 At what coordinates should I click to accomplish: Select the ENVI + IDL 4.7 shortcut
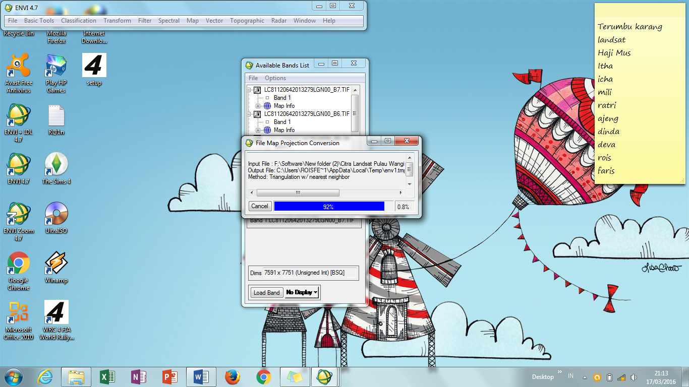(x=19, y=123)
